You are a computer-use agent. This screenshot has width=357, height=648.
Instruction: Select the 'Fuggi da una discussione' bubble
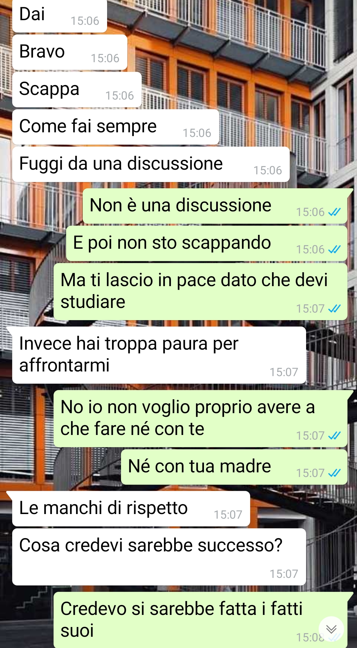pos(151,164)
